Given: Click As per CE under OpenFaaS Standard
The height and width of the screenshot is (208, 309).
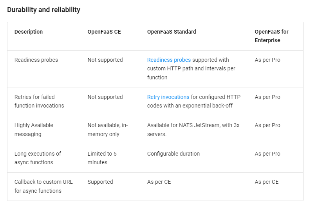Looking at the screenshot, I should [x=159, y=182].
